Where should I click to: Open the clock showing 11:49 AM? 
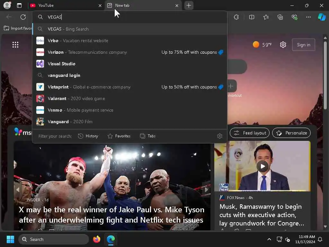pos(305,239)
